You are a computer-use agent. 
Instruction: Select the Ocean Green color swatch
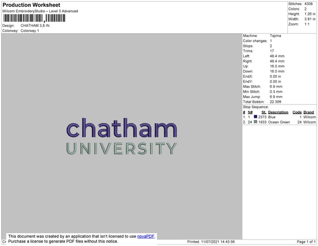[x=255, y=122]
